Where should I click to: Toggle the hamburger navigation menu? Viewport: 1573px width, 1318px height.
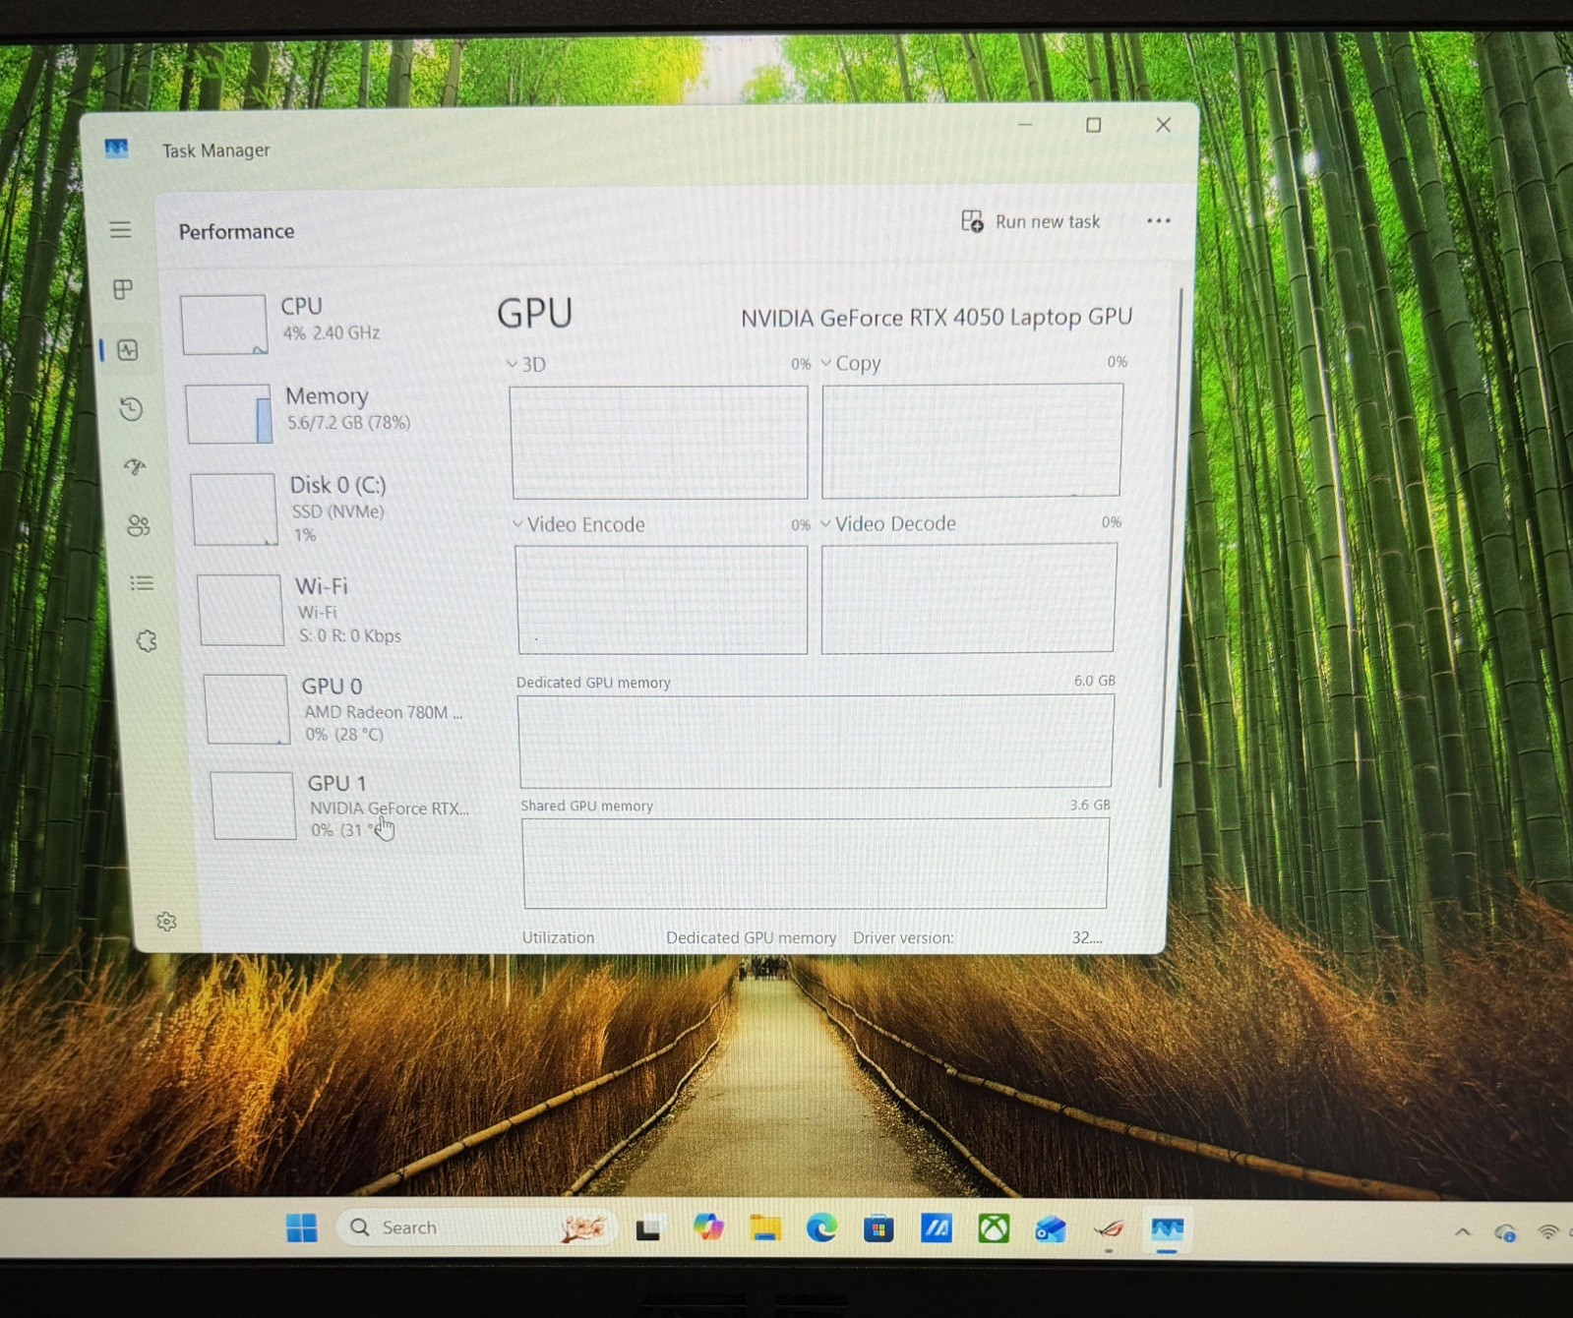120,229
